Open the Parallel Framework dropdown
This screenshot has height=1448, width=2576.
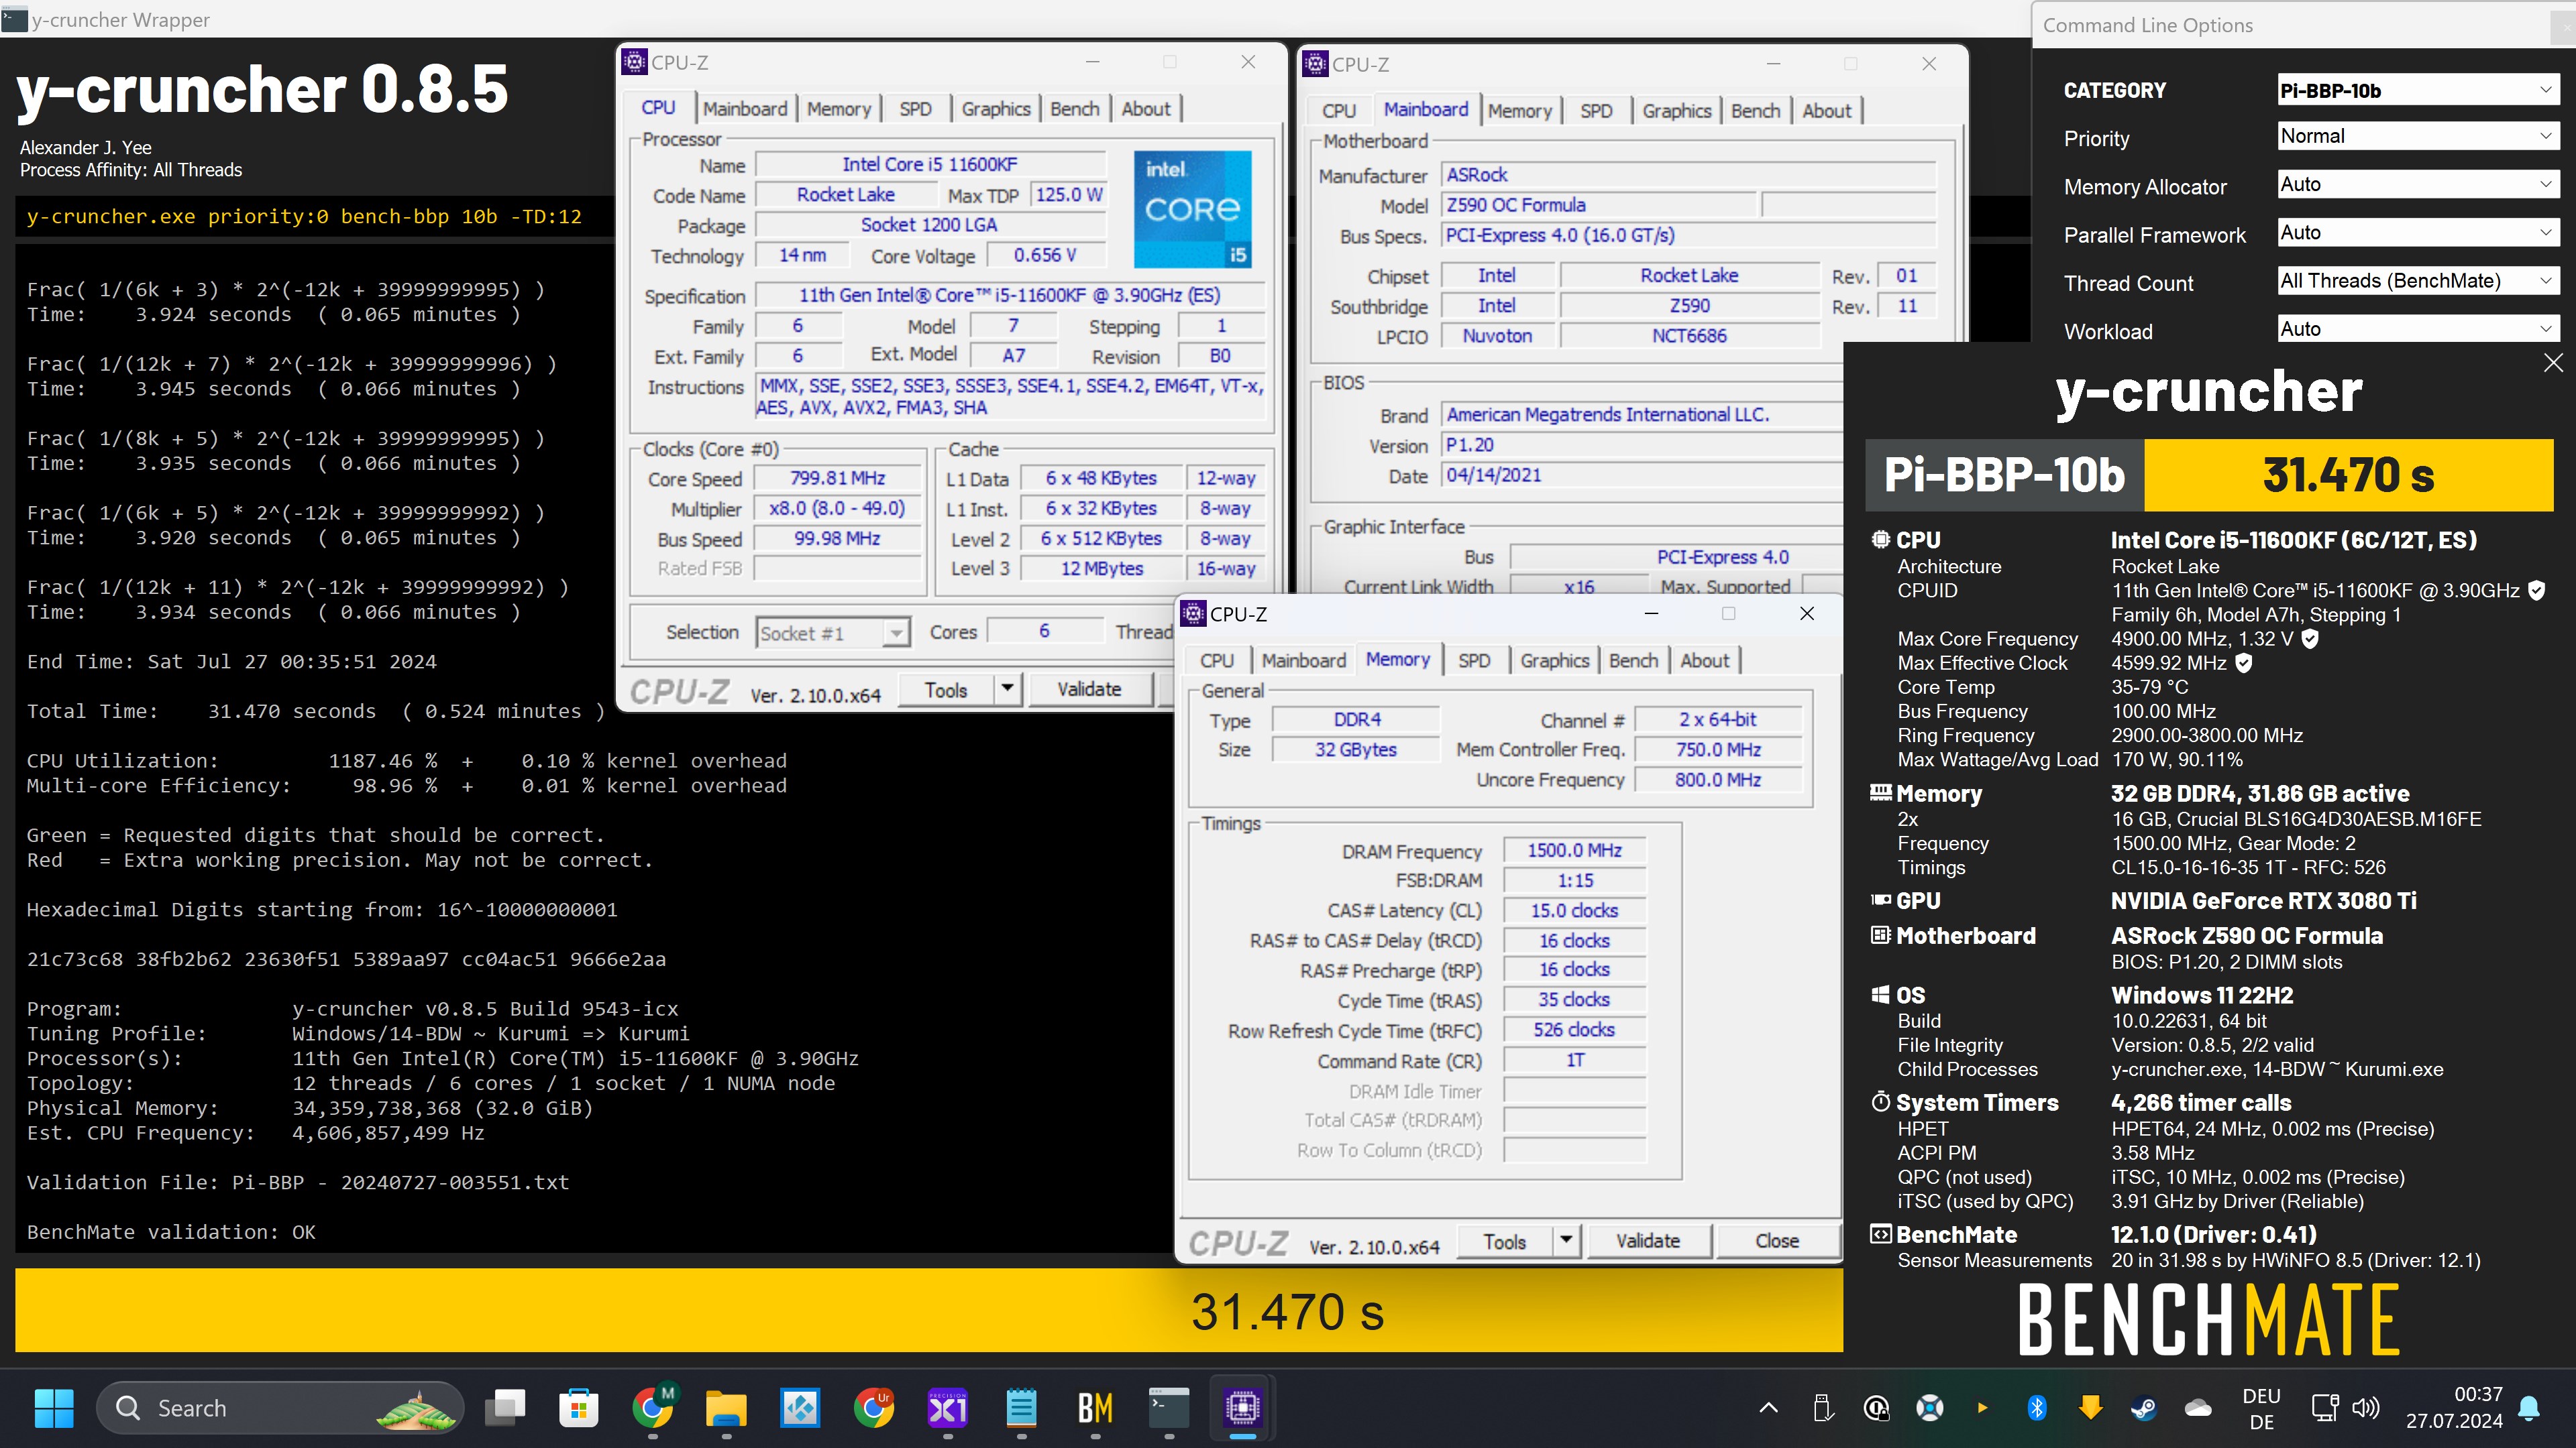click(2417, 232)
